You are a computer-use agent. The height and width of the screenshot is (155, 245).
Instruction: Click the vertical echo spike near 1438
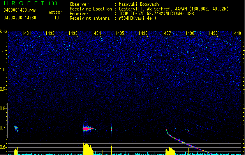[x=188, y=131]
